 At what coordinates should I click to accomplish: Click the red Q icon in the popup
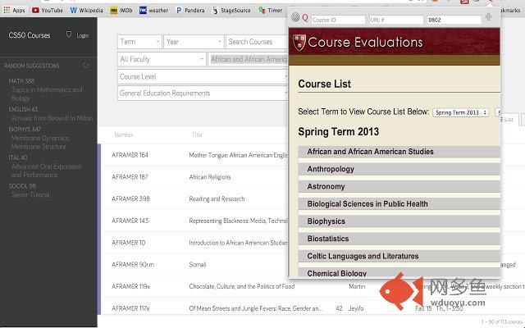pyautogui.click(x=305, y=17)
